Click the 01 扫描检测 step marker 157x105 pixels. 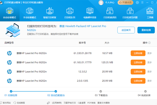pyautogui.click(x=11, y=91)
